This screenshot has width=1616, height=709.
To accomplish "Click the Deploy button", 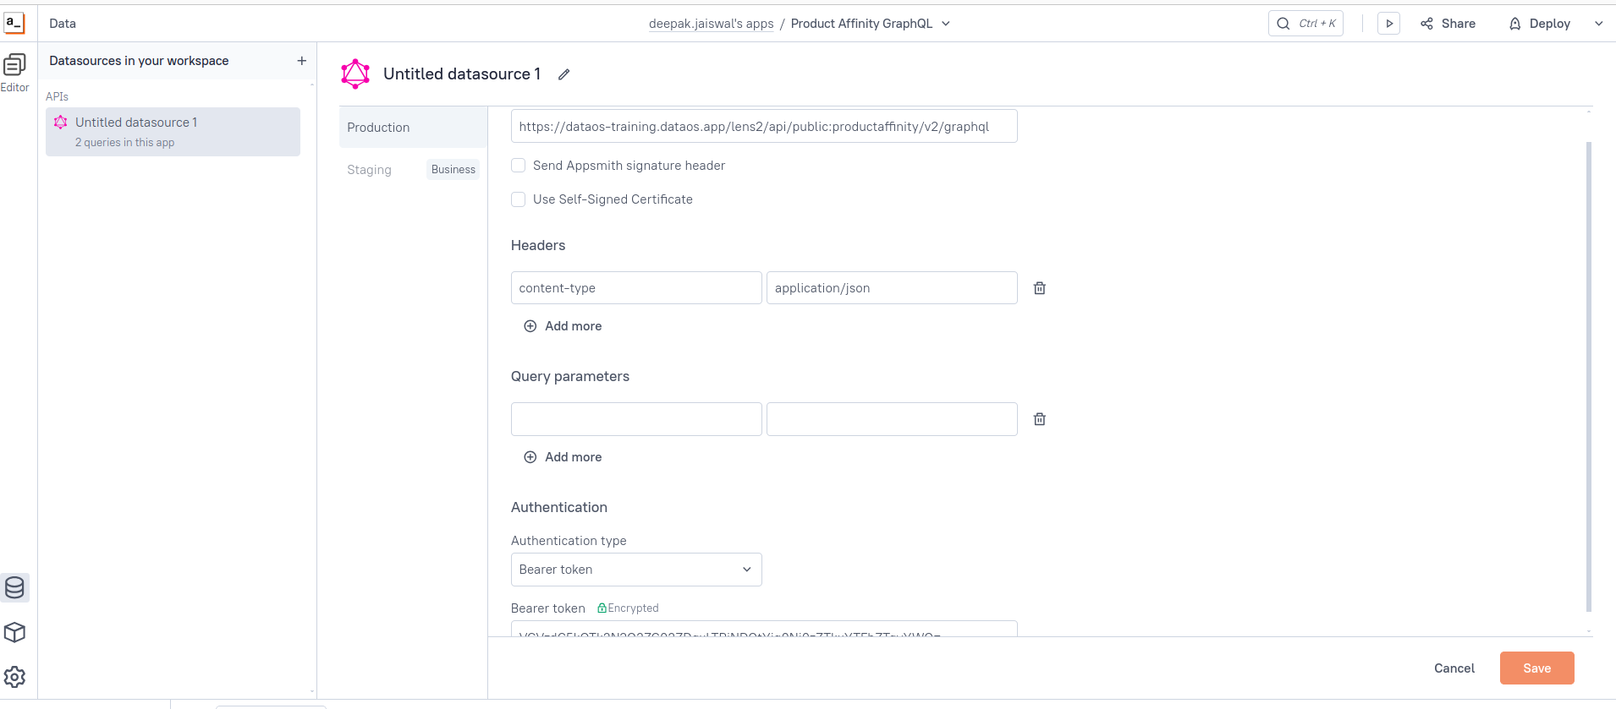I will click(x=1540, y=24).
